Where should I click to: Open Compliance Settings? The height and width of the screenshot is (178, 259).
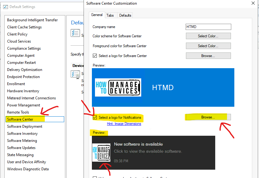pos(24,48)
